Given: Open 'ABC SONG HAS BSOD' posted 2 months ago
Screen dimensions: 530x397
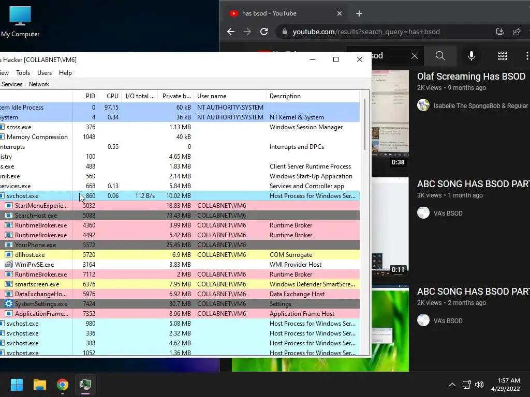Looking at the screenshot, I should click(473, 292).
